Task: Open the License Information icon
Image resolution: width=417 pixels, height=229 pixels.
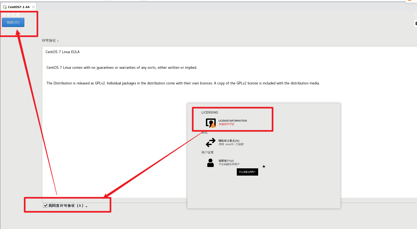Action: point(211,123)
